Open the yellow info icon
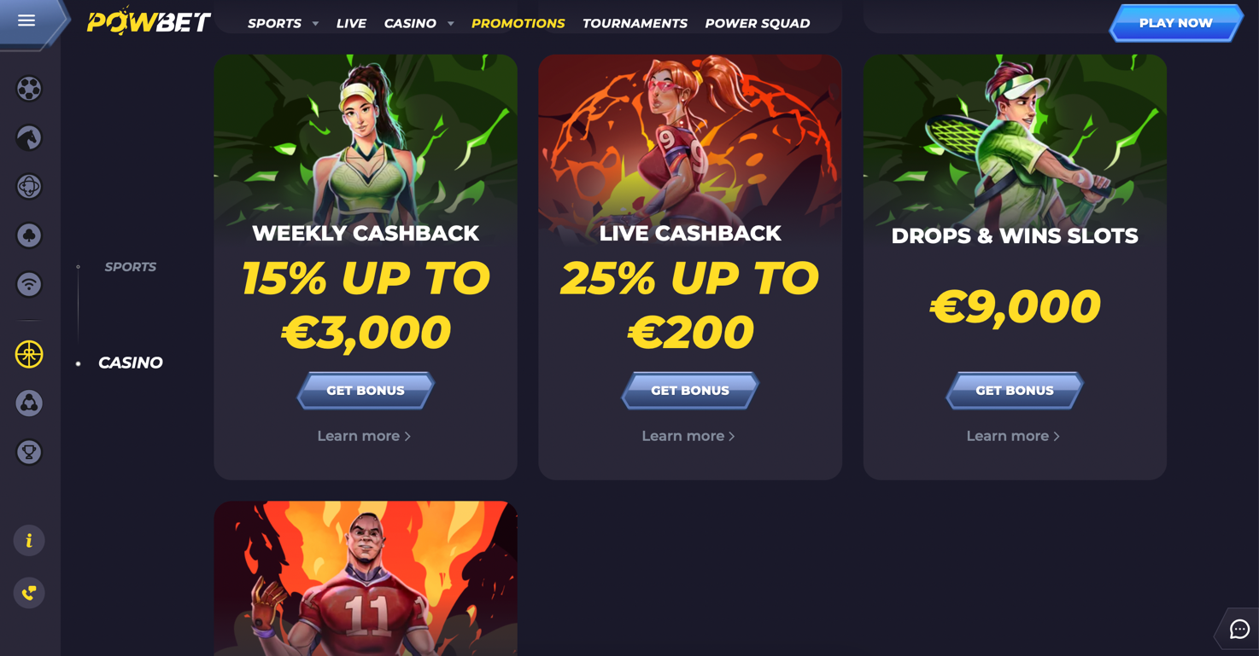 coord(29,540)
